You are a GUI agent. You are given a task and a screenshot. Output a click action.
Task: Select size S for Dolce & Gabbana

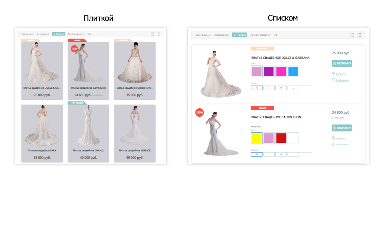tap(269, 88)
